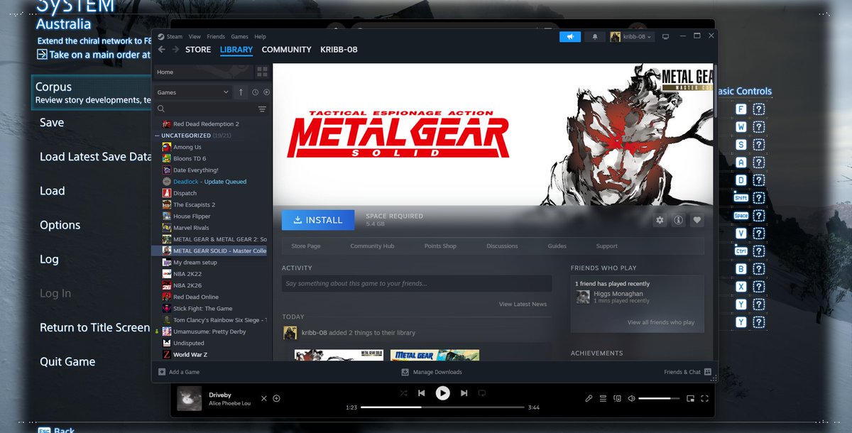This screenshot has width=852, height=433.
Task: Open Manage Downloads at bottom of Steam
Action: point(432,372)
